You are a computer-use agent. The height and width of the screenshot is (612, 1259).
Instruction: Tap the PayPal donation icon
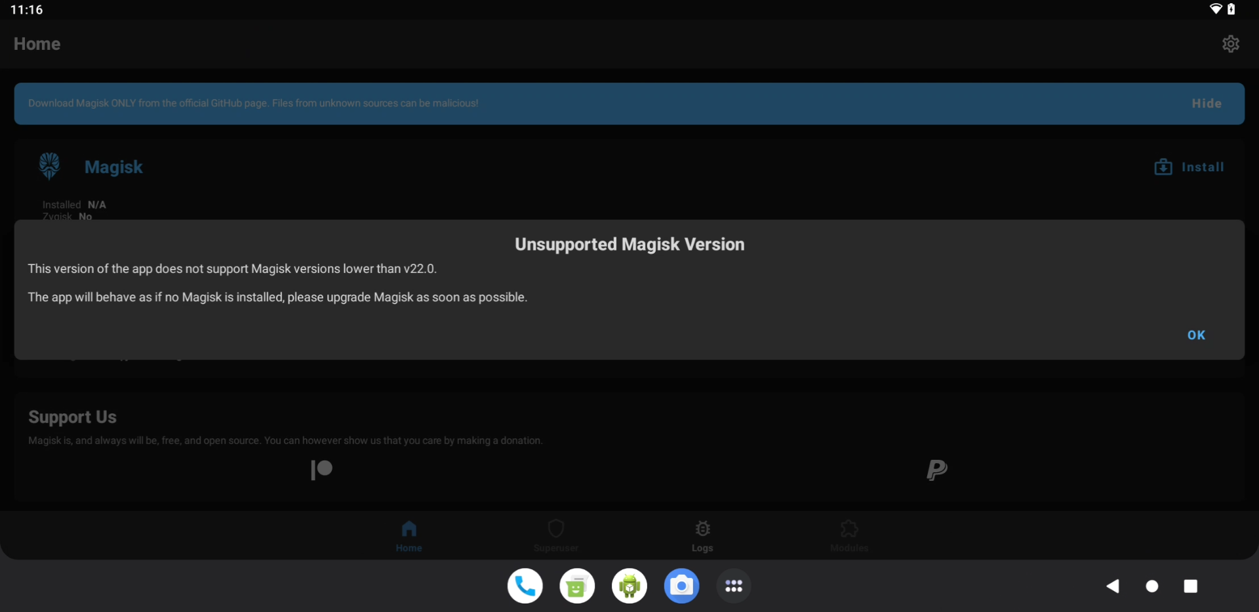click(936, 470)
